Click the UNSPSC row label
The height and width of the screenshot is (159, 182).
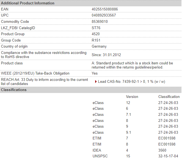pyautogui.click(x=100, y=156)
